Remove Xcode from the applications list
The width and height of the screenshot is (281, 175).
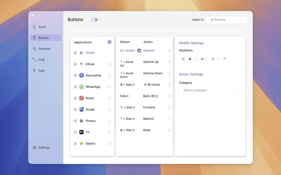(x=109, y=109)
